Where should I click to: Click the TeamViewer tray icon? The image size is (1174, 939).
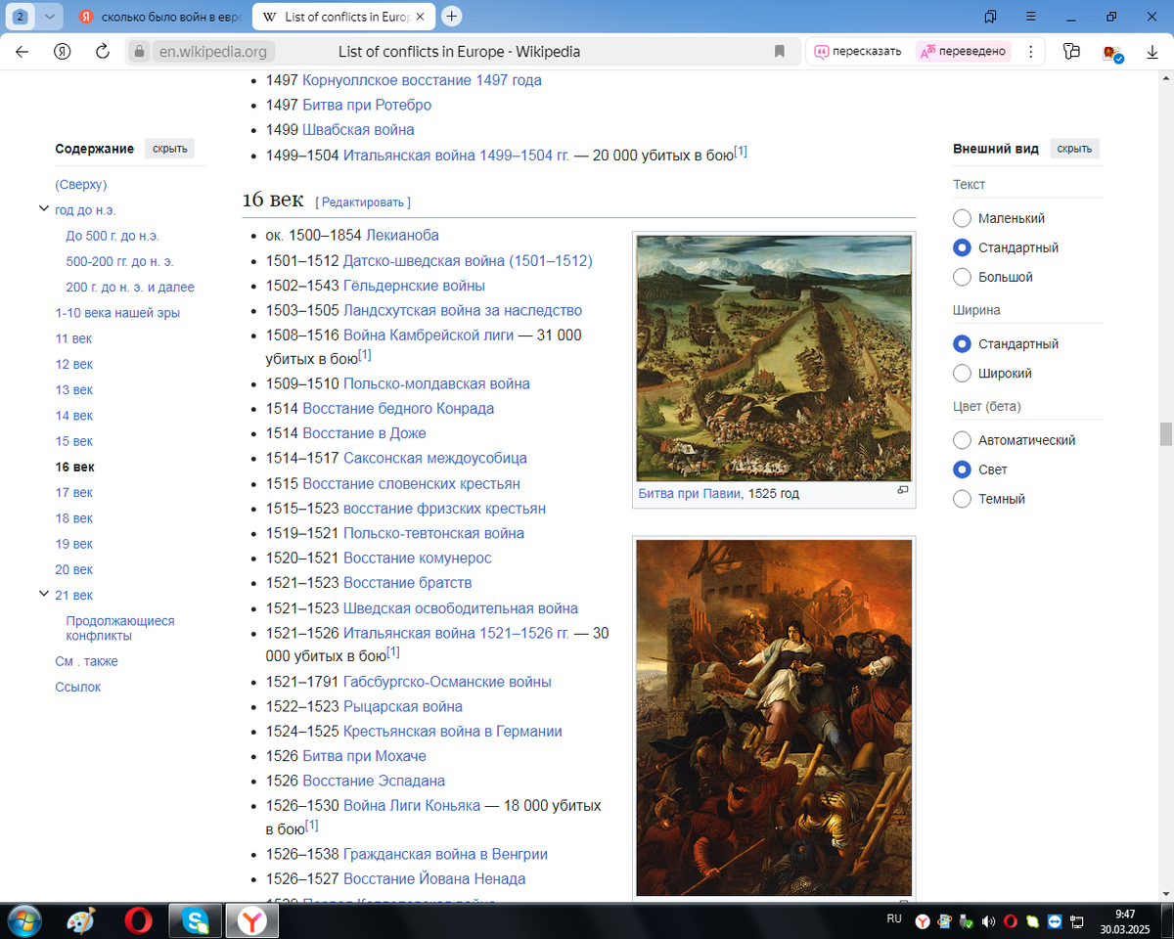1055,921
